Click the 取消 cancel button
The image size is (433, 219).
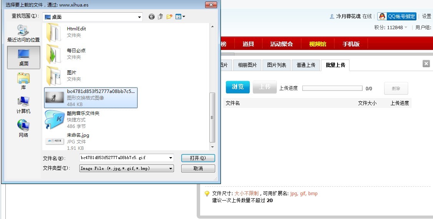pyautogui.click(x=198, y=168)
